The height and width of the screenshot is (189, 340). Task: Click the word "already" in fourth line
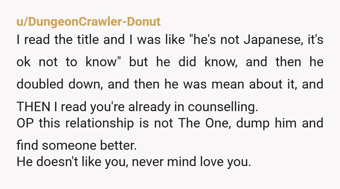point(150,107)
